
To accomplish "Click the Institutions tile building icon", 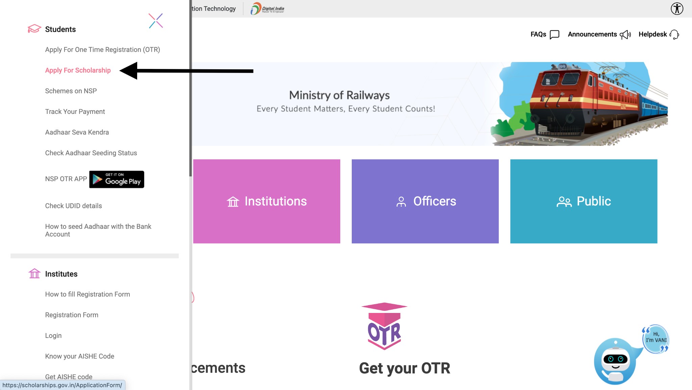I will coord(233,202).
